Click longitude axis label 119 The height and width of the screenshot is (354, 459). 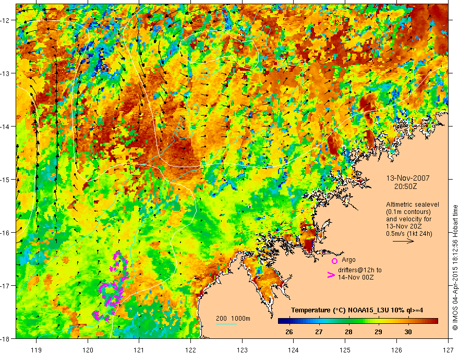pos(37,349)
